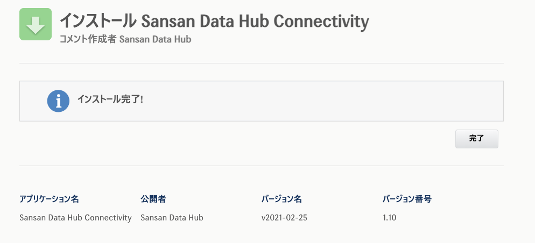The width and height of the screenshot is (535, 243).
Task: Click the インストール完了! message text
Action: 110,100
